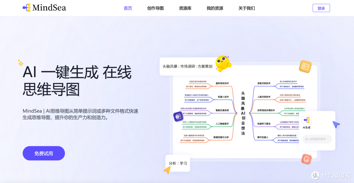Select the 聊天机器人 branch node
The width and height of the screenshot is (354, 183).
click(263, 137)
